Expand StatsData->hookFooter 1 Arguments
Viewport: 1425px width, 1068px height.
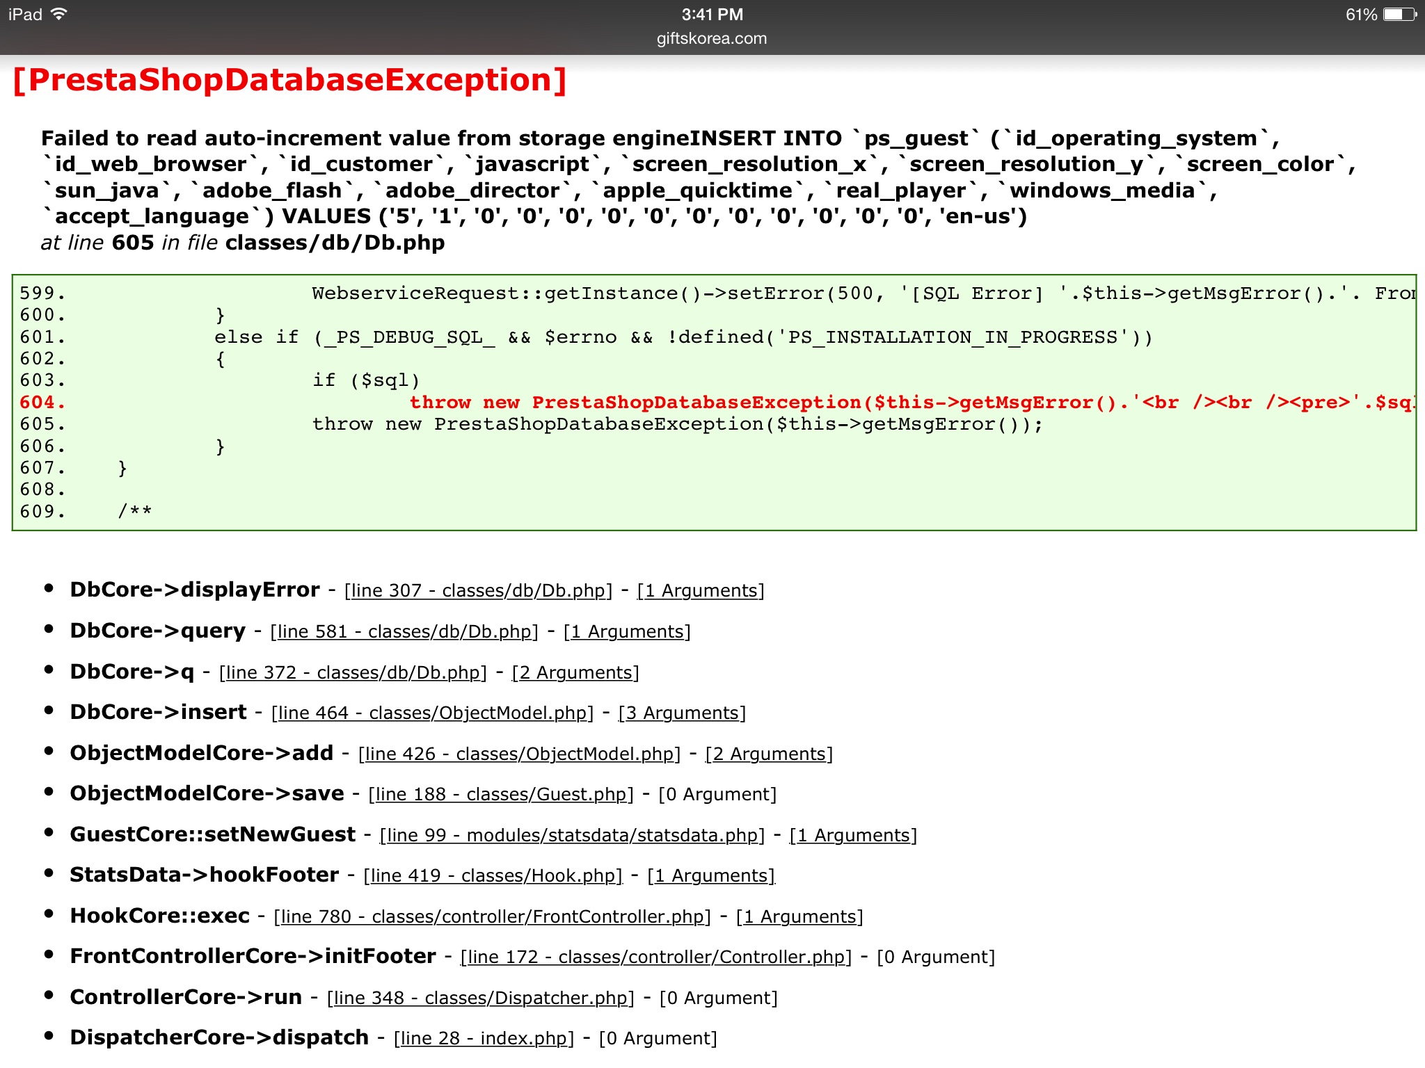pos(711,875)
